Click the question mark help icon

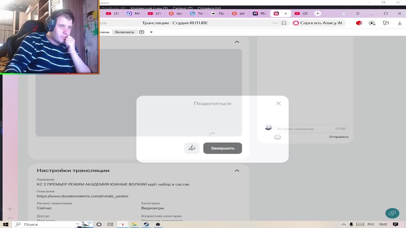(141, 32)
